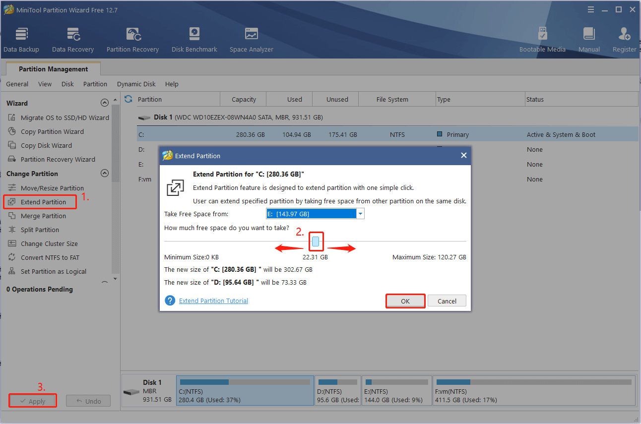This screenshot has width=641, height=424.
Task: Create Bootable Media
Action: point(542,40)
